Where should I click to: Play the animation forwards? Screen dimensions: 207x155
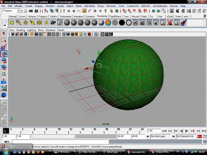click(x=187, y=131)
